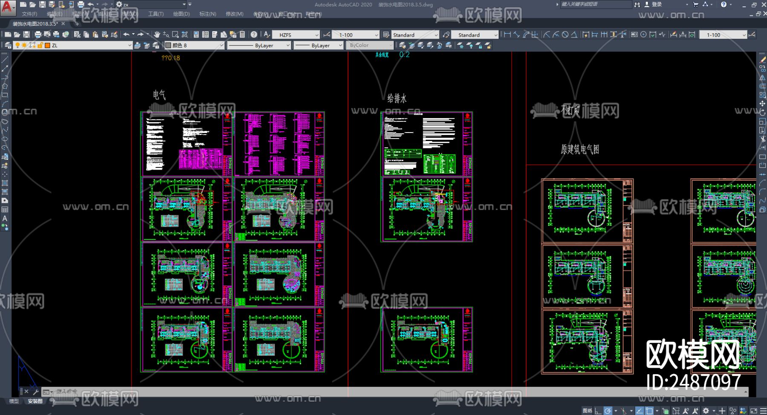The image size is (767, 415).
Task: Click the Center Mark dimension icon
Action: 643,35
